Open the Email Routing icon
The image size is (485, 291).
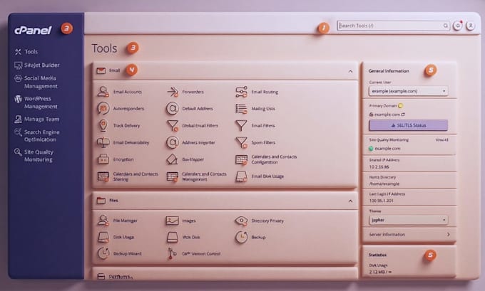coord(241,92)
